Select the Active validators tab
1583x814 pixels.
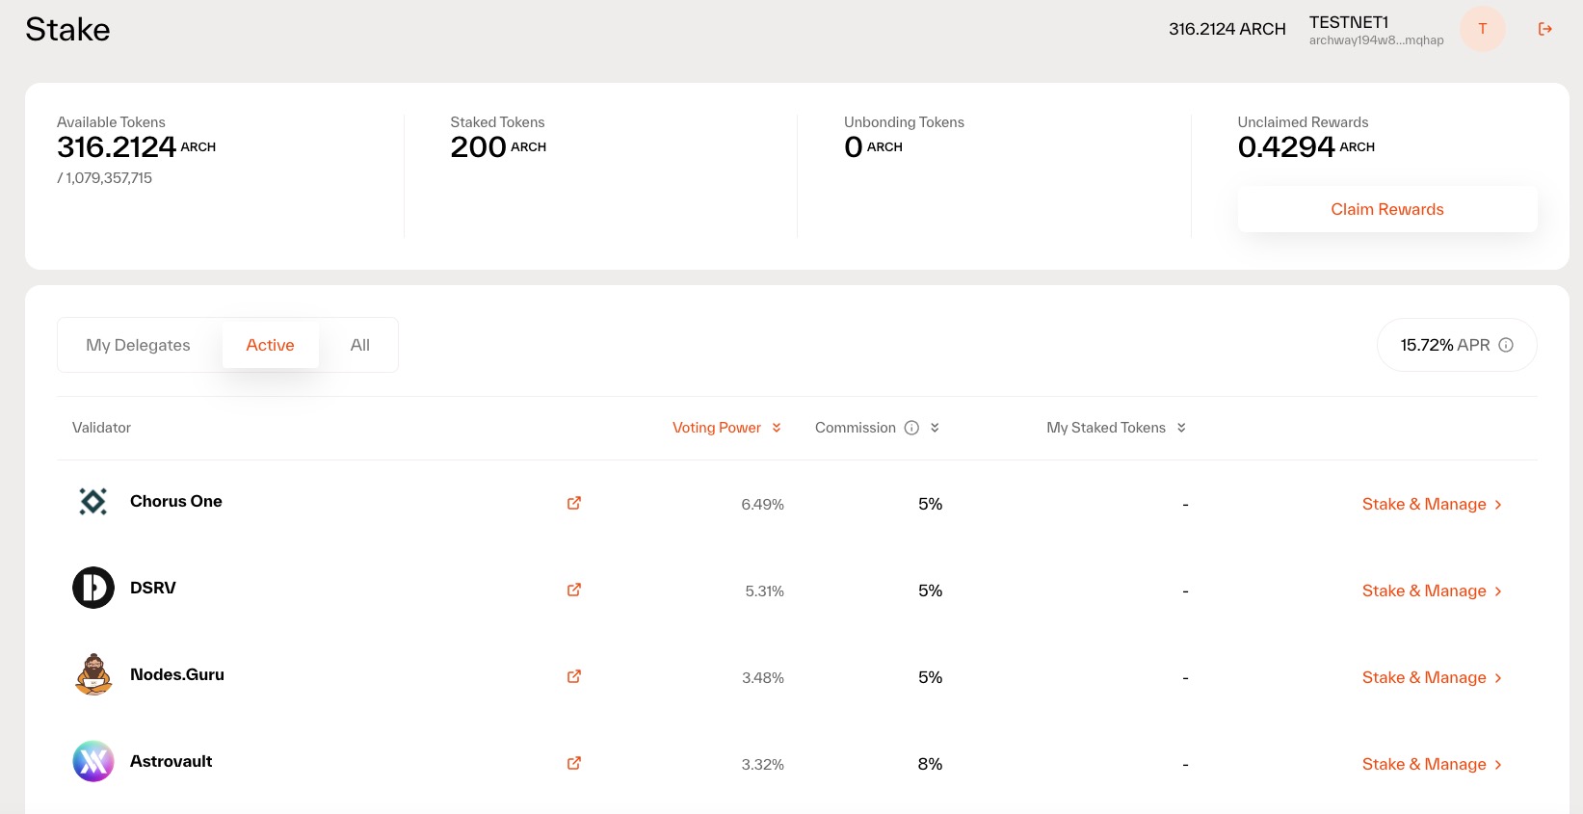tap(270, 345)
